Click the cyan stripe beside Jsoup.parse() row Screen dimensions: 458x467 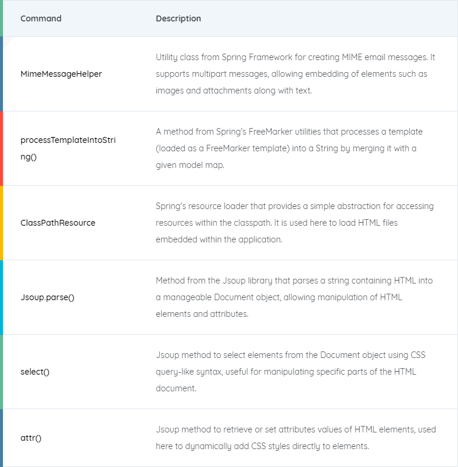coord(1,297)
